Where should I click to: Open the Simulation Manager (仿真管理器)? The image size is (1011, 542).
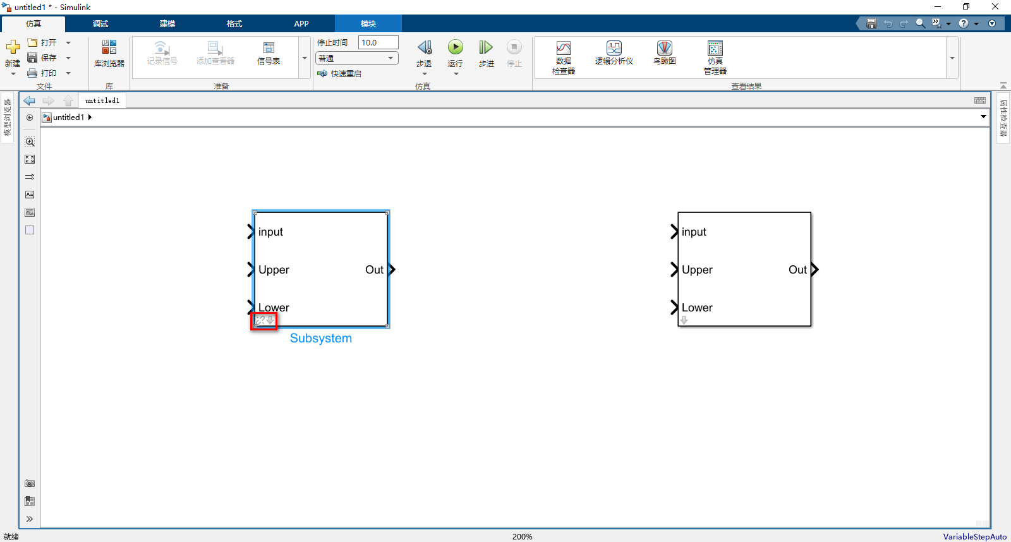[715, 57]
